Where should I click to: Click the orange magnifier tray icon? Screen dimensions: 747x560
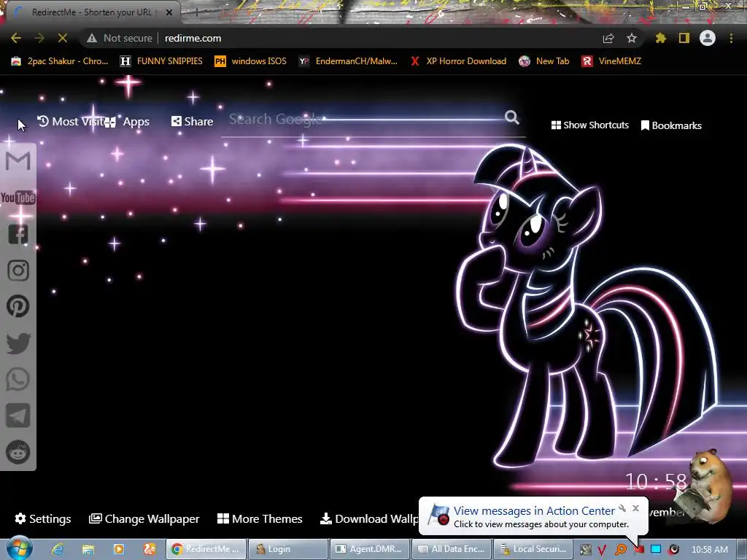(621, 550)
